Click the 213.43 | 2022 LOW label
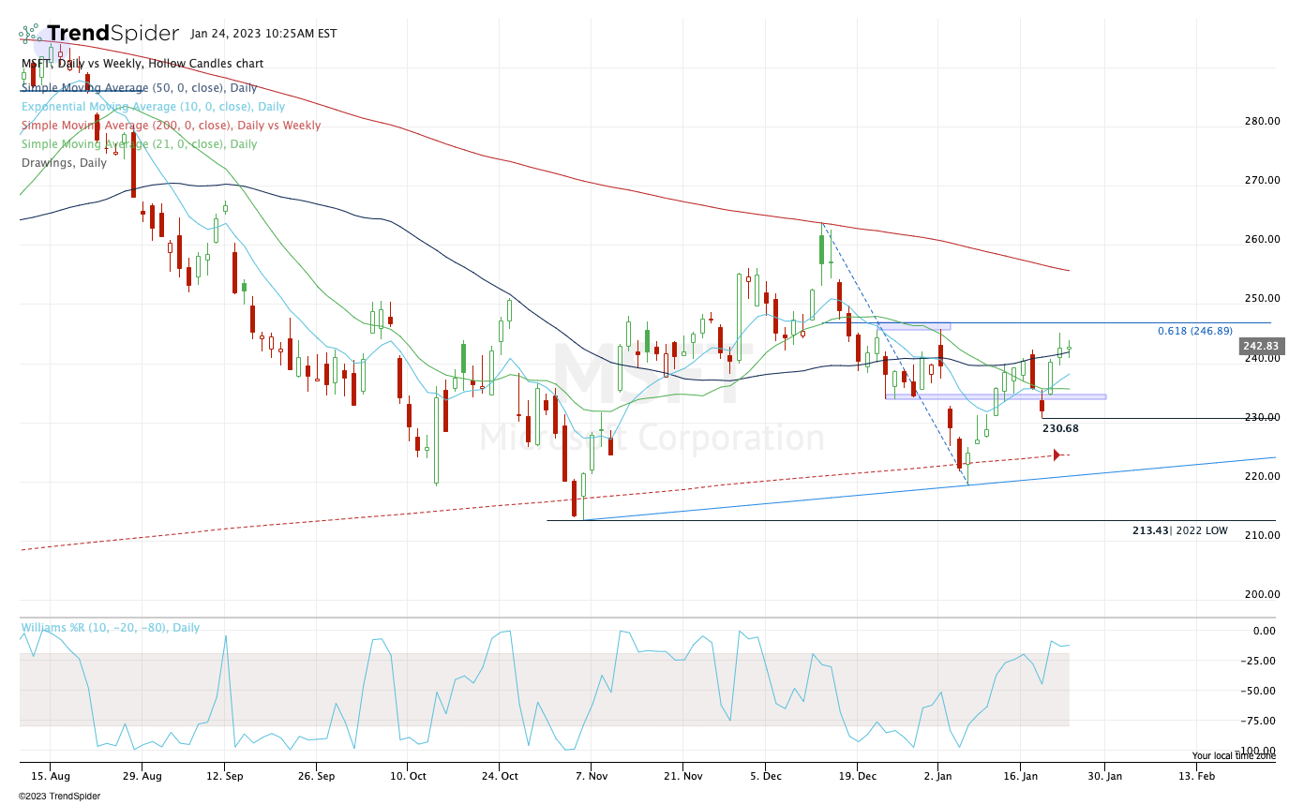This screenshot has height=805, width=1304. coord(1179,530)
